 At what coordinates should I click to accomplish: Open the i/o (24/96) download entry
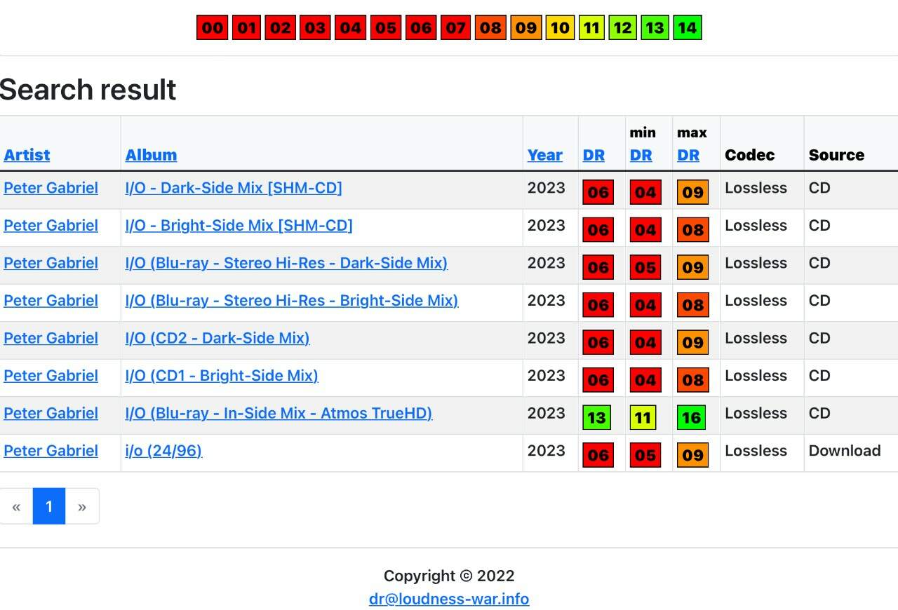coord(163,451)
